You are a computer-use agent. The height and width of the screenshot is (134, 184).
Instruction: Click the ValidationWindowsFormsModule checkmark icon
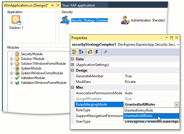coord(17,83)
